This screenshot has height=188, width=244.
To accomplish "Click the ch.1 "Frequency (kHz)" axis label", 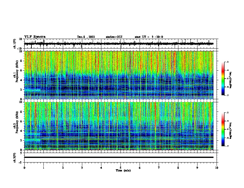I will [x=17, y=72].
